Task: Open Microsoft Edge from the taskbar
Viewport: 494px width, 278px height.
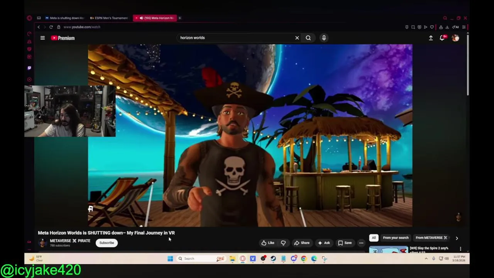Action: pyautogui.click(x=314, y=259)
